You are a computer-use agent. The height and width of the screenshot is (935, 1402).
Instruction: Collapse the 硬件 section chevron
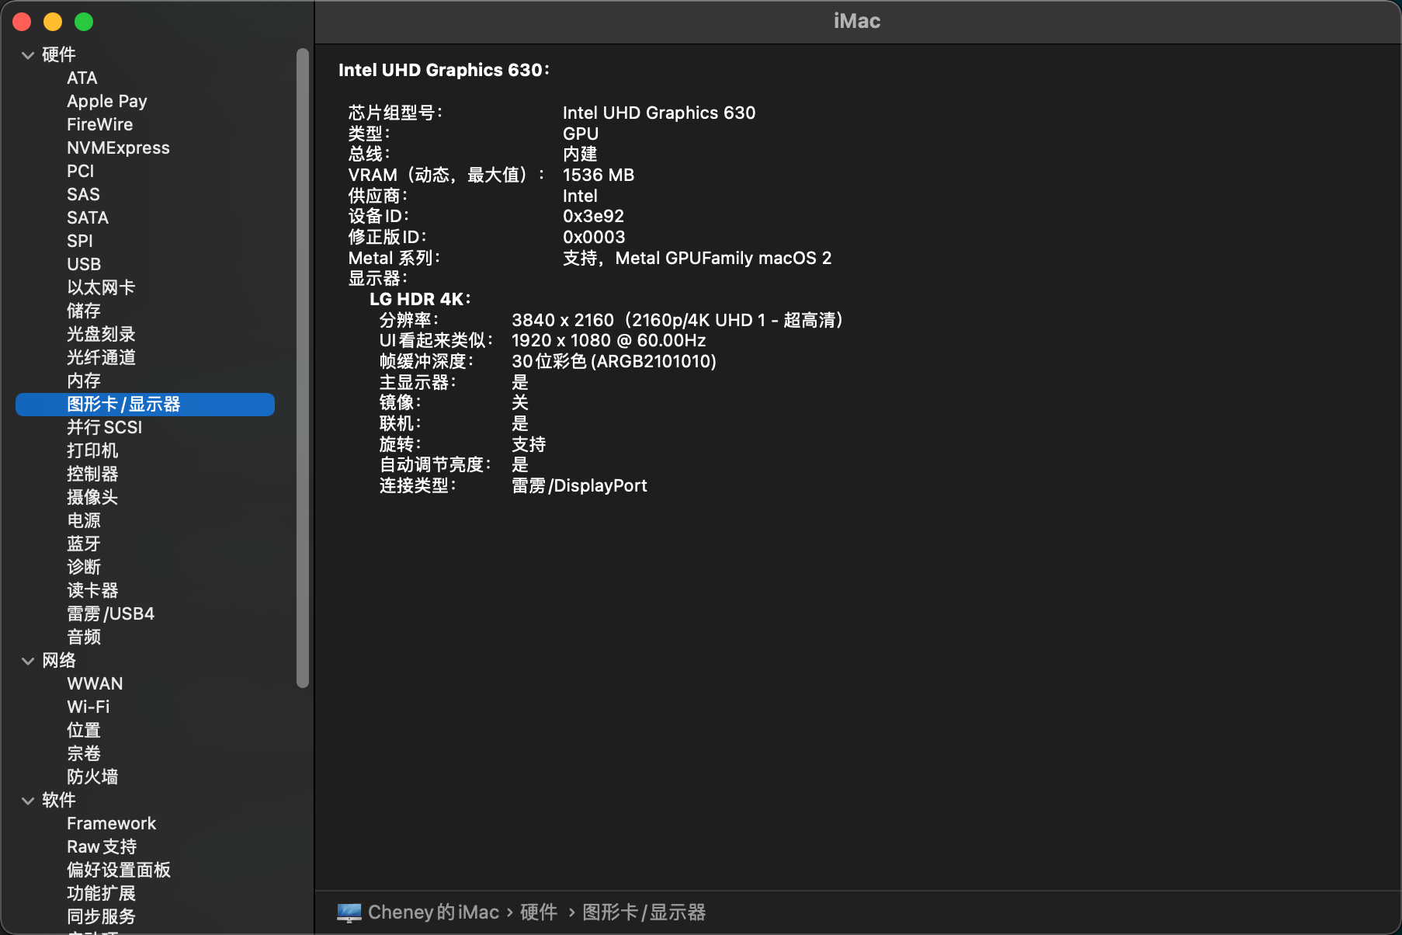[28, 55]
